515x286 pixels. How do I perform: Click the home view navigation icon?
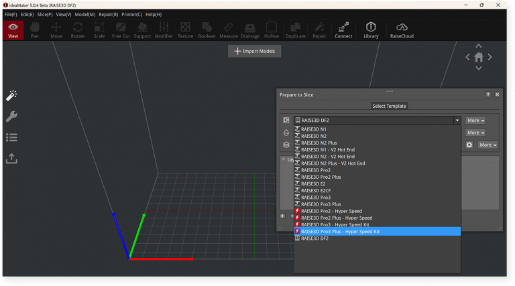click(x=479, y=58)
